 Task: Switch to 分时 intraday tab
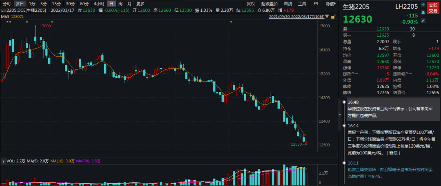(7, 4)
